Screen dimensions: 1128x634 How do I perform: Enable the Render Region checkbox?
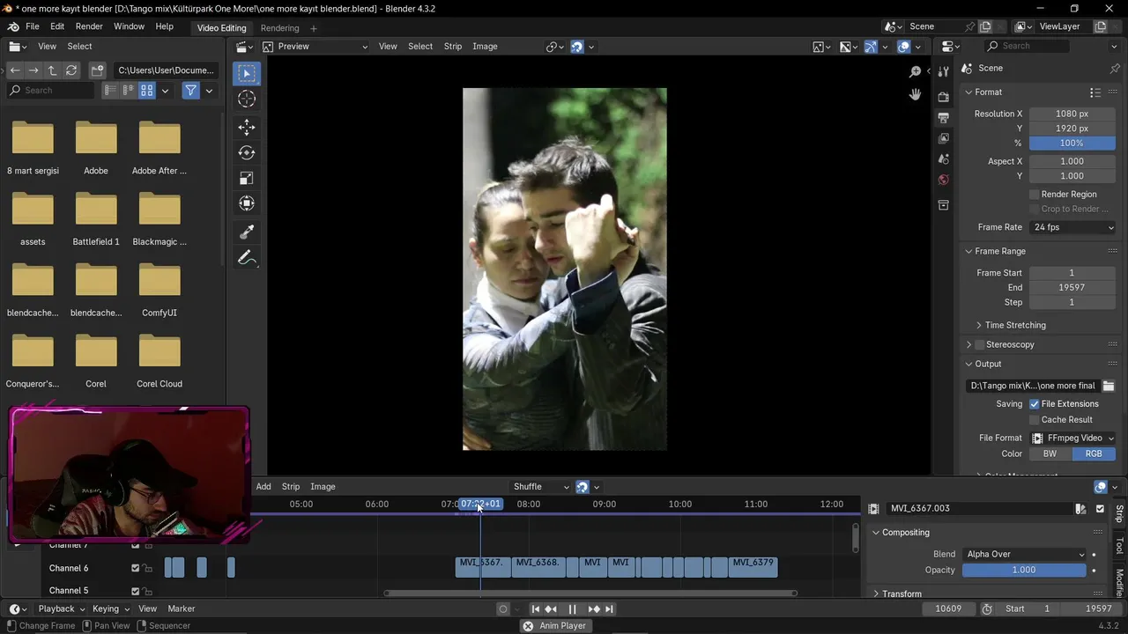tap(1035, 194)
